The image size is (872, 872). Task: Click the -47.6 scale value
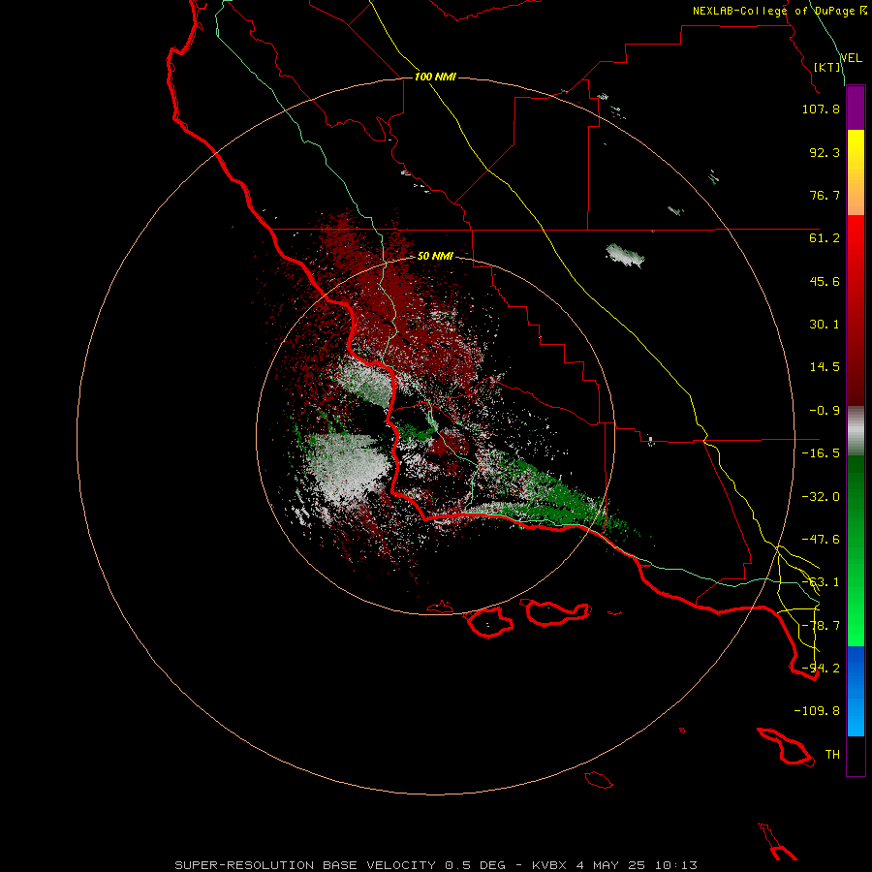821,540
